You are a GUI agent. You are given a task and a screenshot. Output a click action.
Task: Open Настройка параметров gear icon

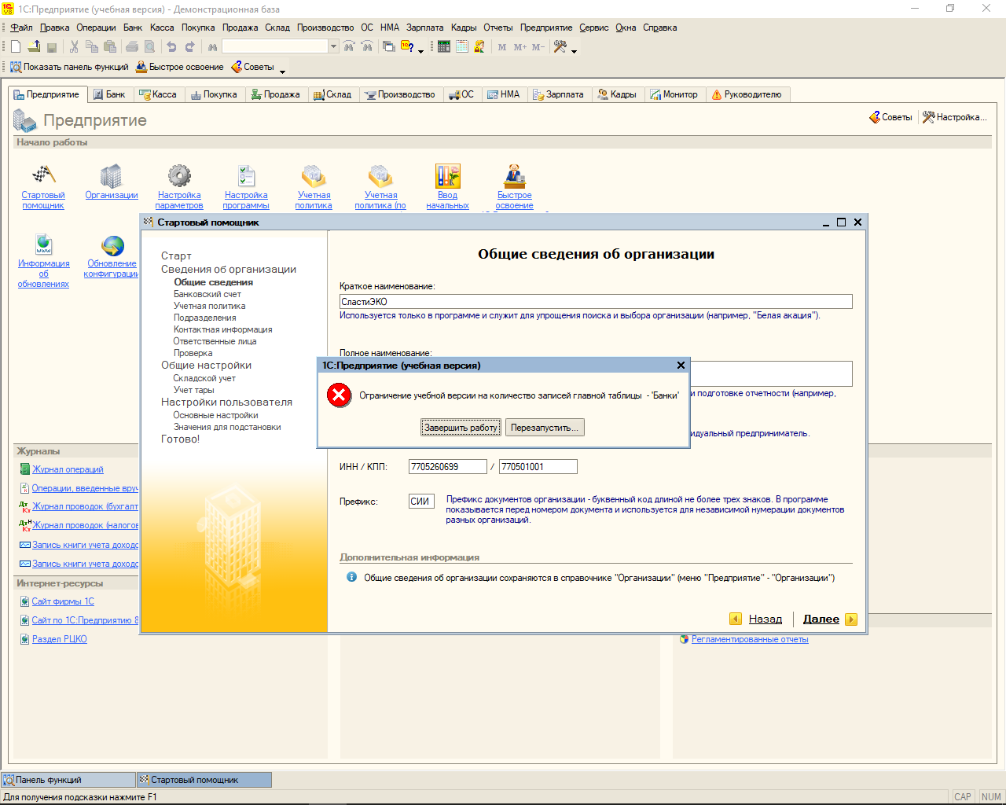[179, 175]
